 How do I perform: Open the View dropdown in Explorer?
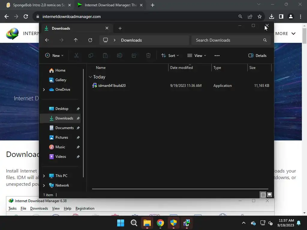[197, 55]
